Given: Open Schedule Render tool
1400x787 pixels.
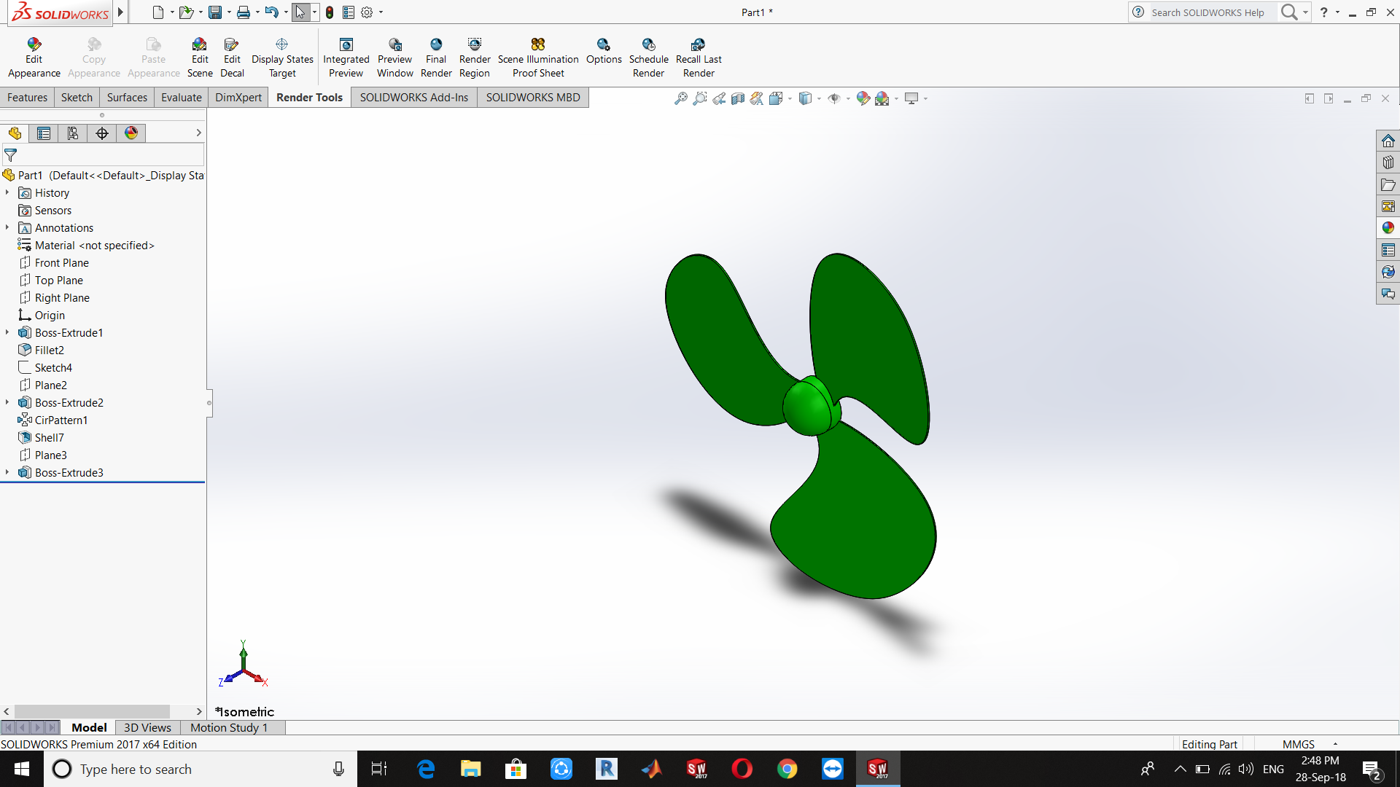Looking at the screenshot, I should pyautogui.click(x=648, y=58).
